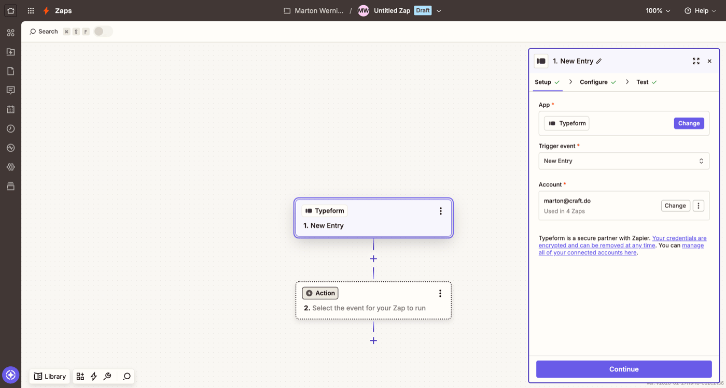This screenshot has width=726, height=388.
Task: Open the three-dot menu on the Typeform trigger step
Action: [x=440, y=211]
